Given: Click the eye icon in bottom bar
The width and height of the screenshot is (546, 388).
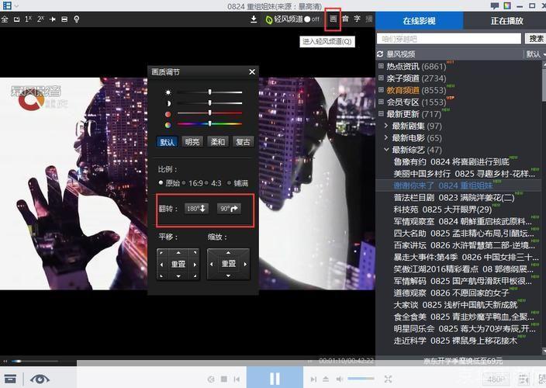Looking at the screenshot, I should point(39,379).
